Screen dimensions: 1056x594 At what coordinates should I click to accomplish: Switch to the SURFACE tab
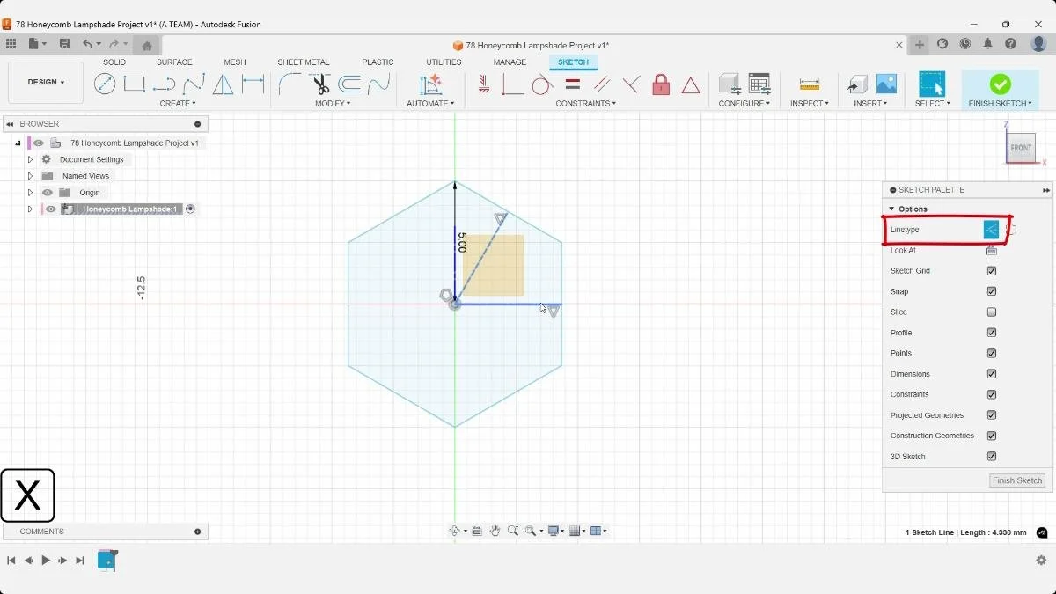point(174,62)
